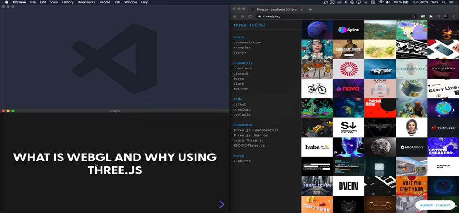Screen dimensions: 459x213
Task: Open Chrome's extensions puzzle icon
Action: 431,16
